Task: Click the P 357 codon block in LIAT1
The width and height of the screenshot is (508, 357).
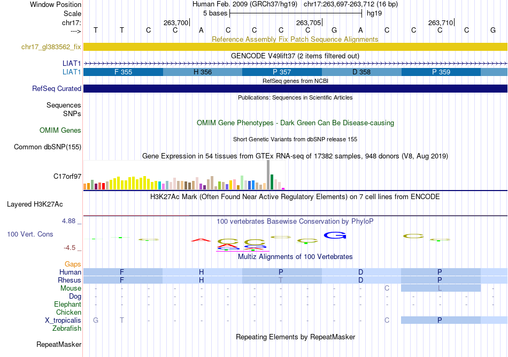Action: tap(282, 72)
